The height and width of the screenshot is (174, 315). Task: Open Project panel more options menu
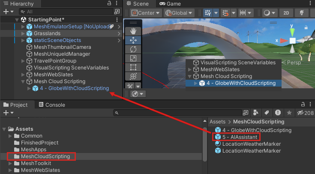(x=310, y=104)
